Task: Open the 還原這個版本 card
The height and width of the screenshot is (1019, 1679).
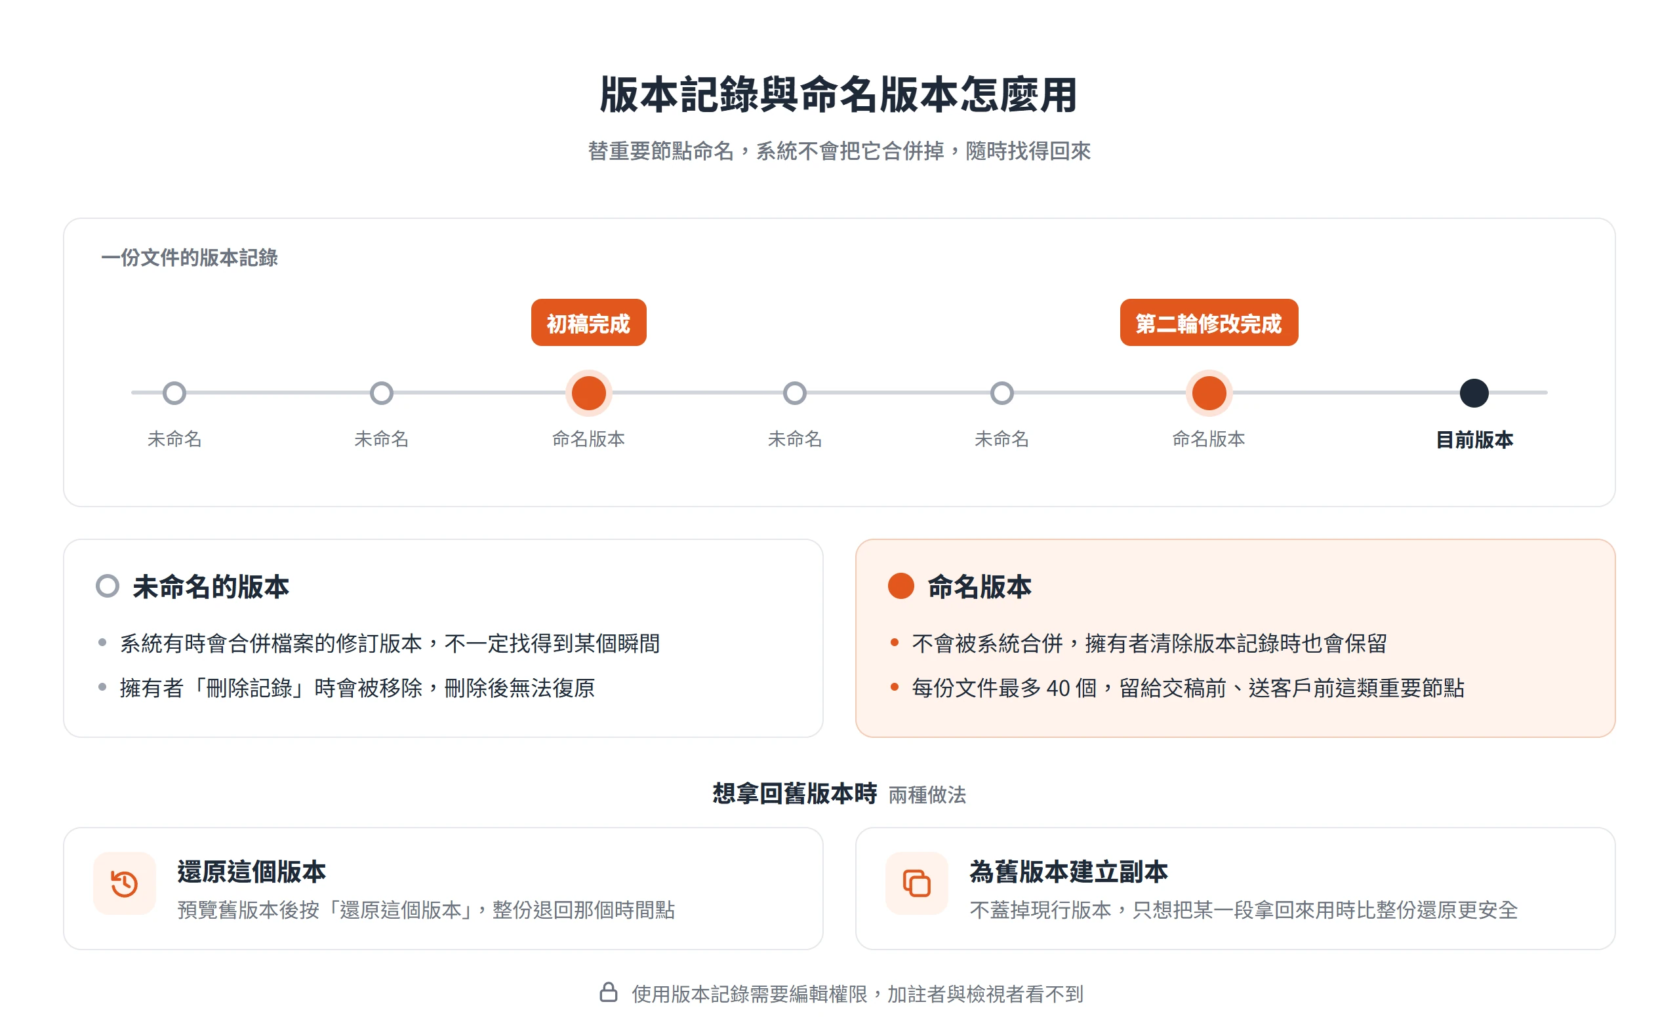Action: 443,889
